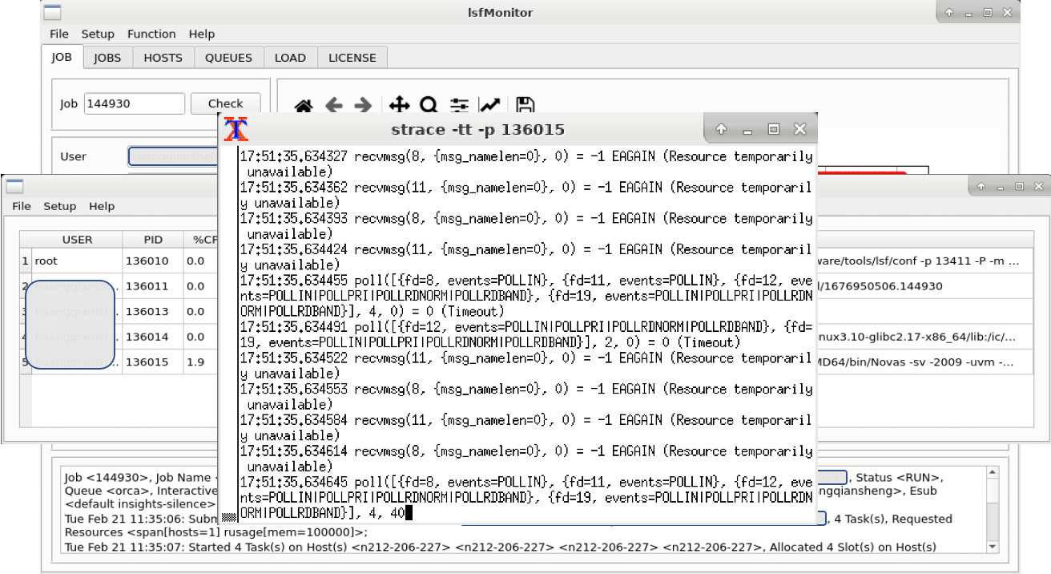Screen dimensions: 1051x574
Task: Click the xterm icon in the strace title bar
Action: (x=236, y=128)
